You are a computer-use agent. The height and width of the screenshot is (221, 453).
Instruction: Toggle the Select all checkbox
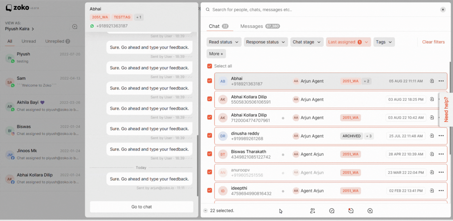[x=209, y=66]
